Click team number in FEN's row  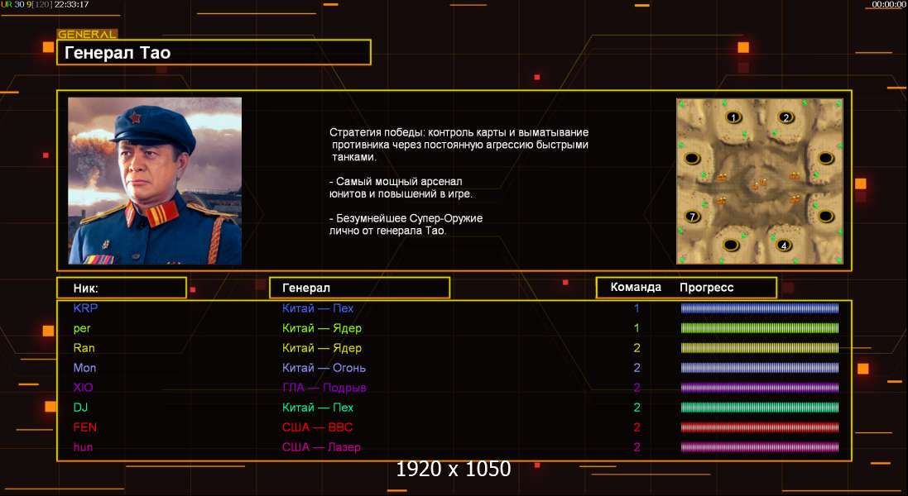(637, 427)
